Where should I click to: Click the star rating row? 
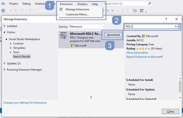[143, 49]
